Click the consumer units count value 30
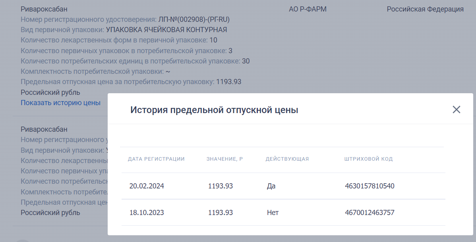The image size is (476, 242). tap(246, 61)
